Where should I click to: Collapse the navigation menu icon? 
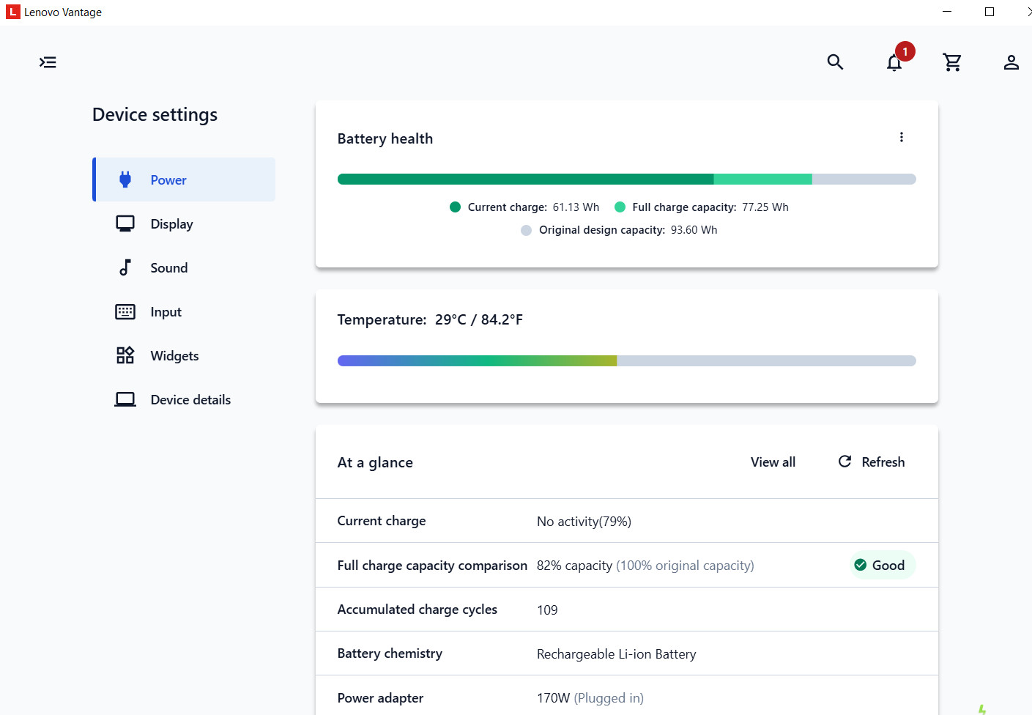pos(48,62)
